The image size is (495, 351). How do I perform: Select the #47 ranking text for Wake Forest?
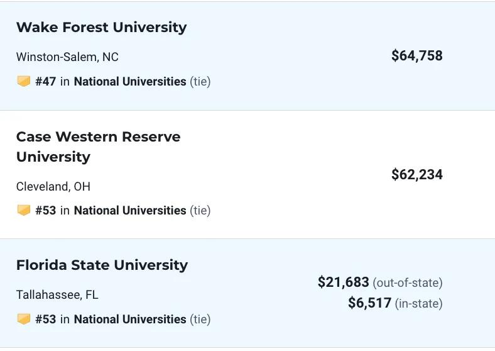point(46,82)
